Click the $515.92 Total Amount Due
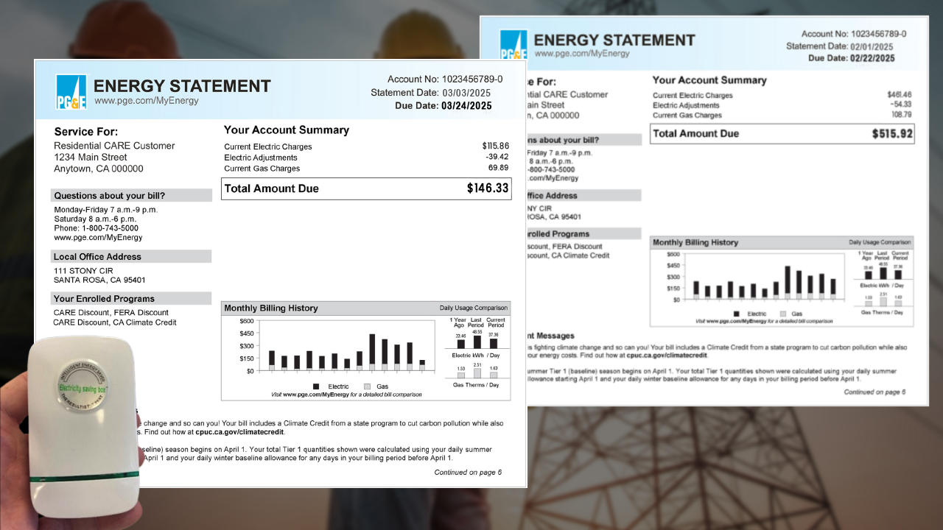Image resolution: width=943 pixels, height=530 pixels. click(x=892, y=134)
